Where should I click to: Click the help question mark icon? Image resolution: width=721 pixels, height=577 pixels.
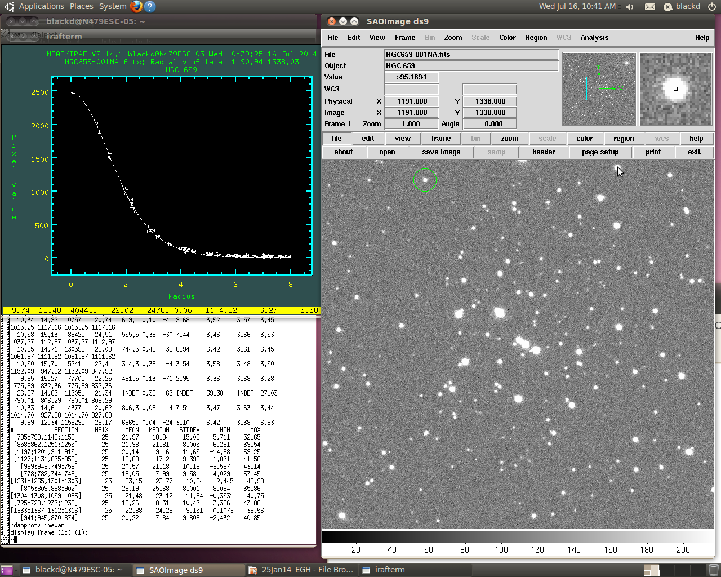150,6
